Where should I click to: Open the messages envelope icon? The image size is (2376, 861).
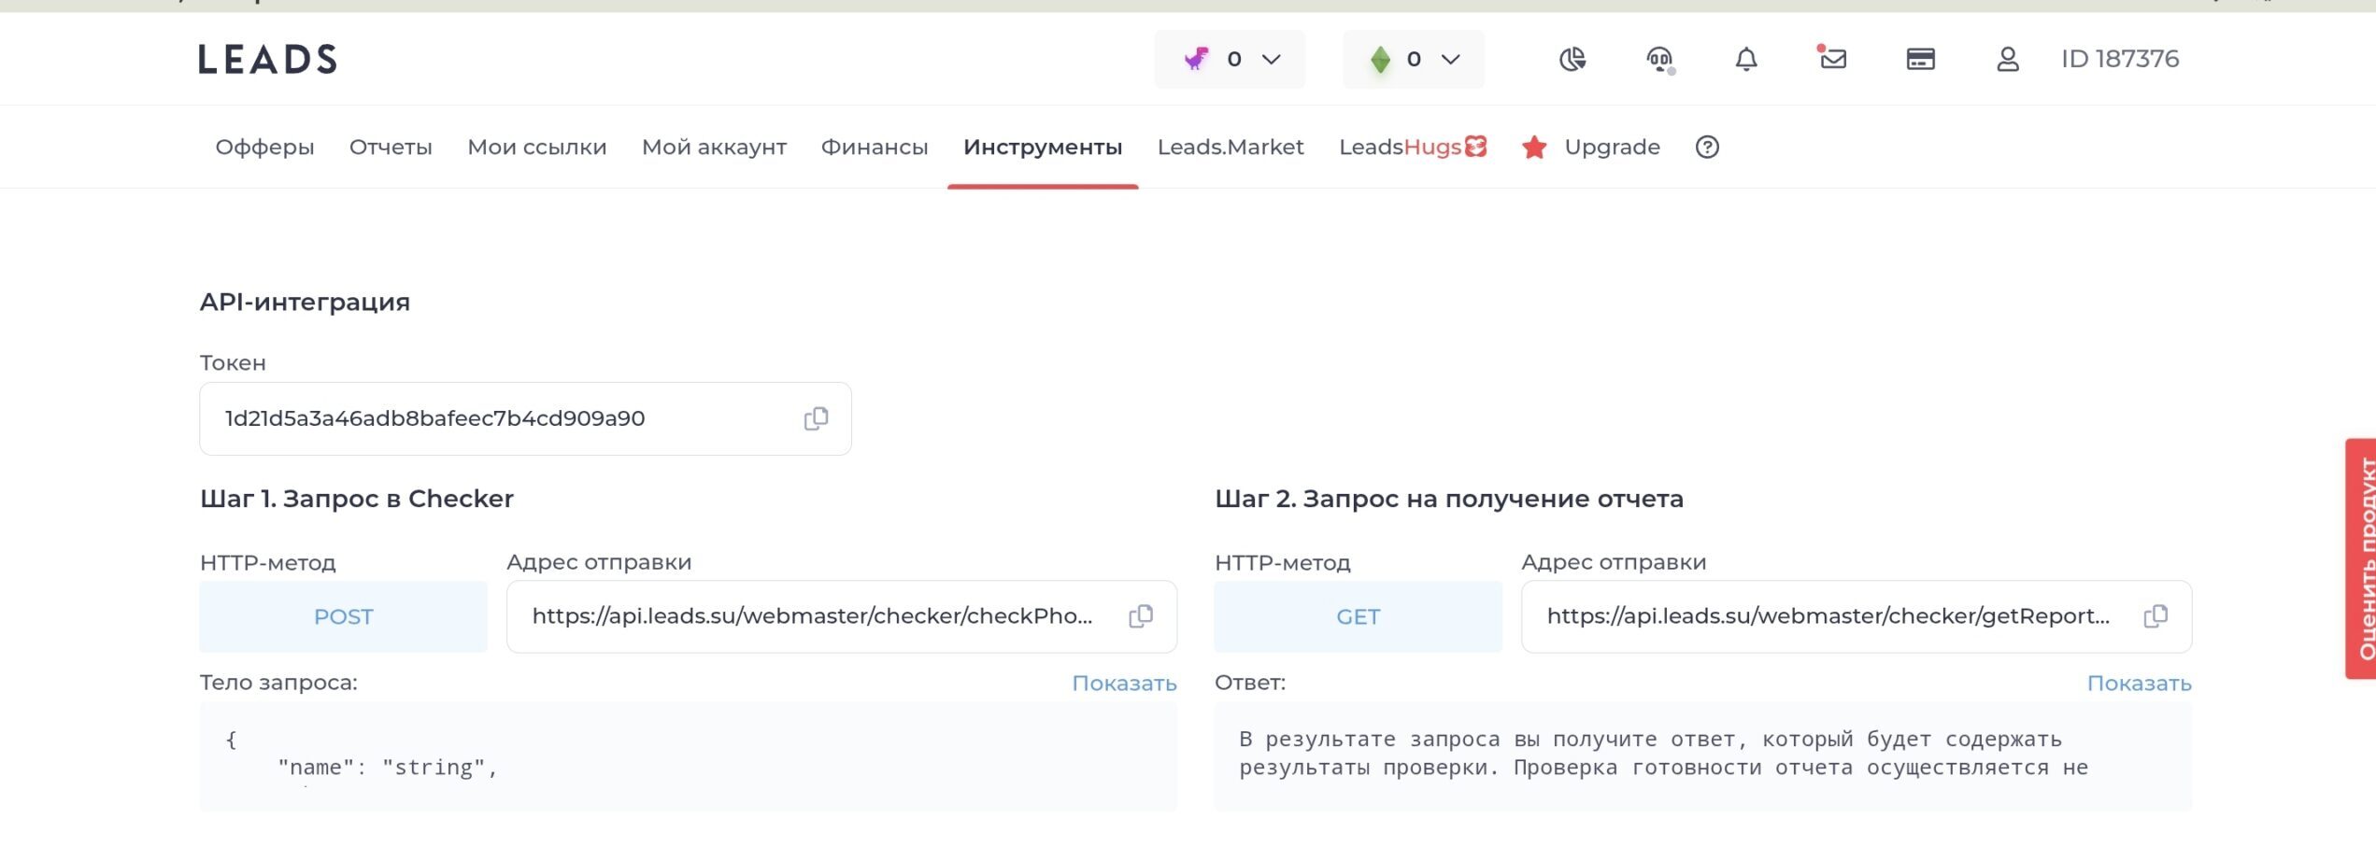pyautogui.click(x=1832, y=59)
